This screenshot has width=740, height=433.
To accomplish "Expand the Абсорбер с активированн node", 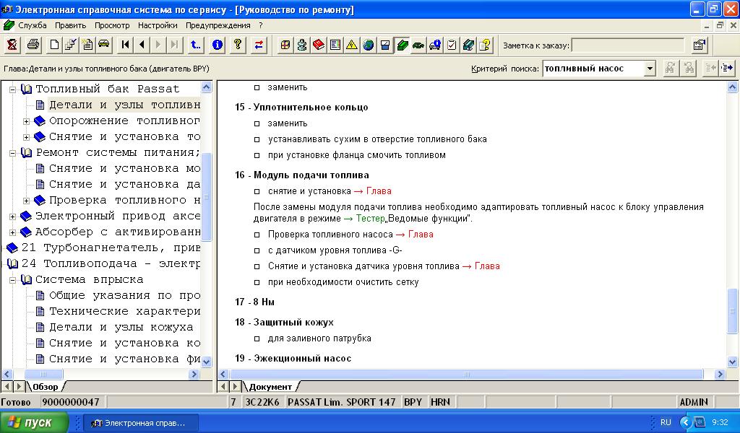I will 13,232.
